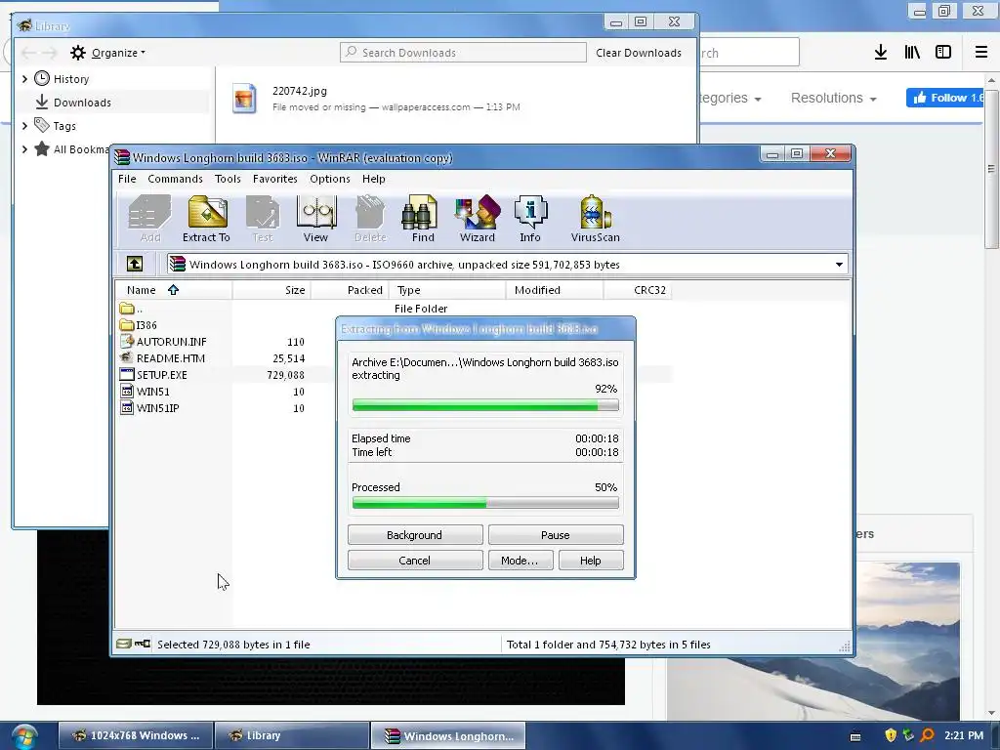This screenshot has height=750, width=1000.
Task: Open the browser hamburger menu
Action: point(980,53)
